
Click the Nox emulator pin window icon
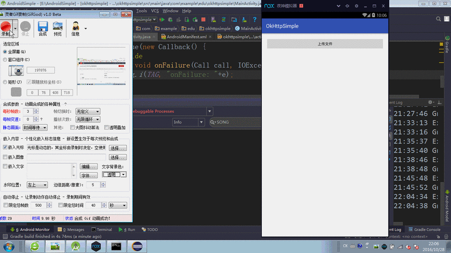[347, 6]
